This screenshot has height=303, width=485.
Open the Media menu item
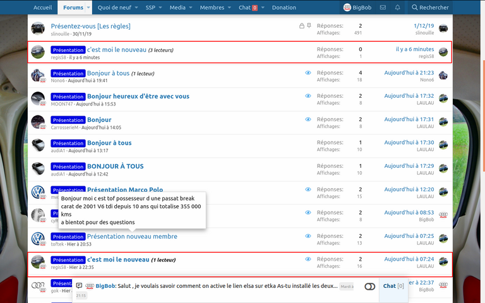click(177, 8)
